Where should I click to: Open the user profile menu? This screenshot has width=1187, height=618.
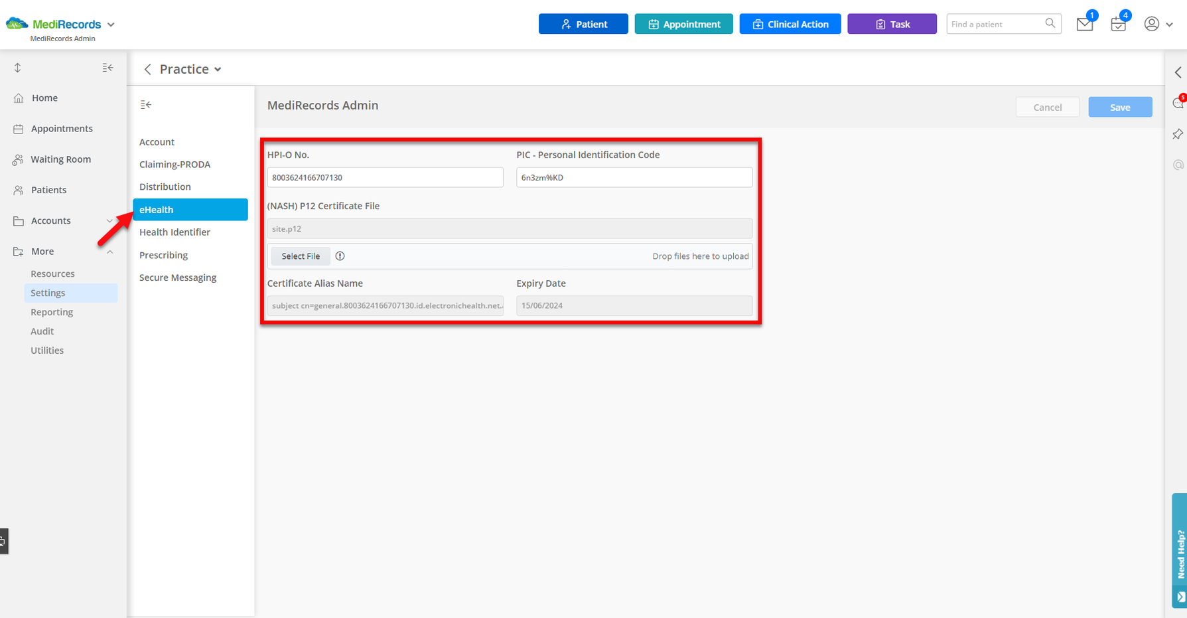point(1158,24)
